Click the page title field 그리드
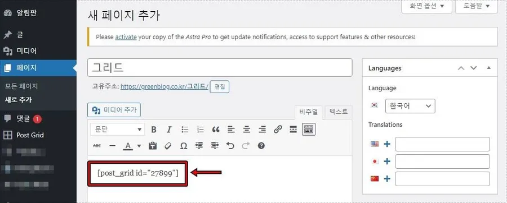Image resolution: width=507 pixels, height=203 pixels. tap(220, 67)
